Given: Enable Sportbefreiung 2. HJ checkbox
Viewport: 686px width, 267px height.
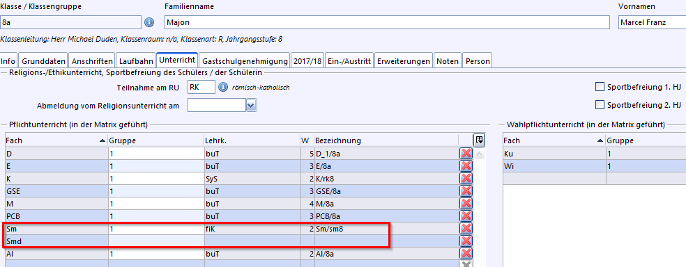Looking at the screenshot, I should tap(600, 105).
